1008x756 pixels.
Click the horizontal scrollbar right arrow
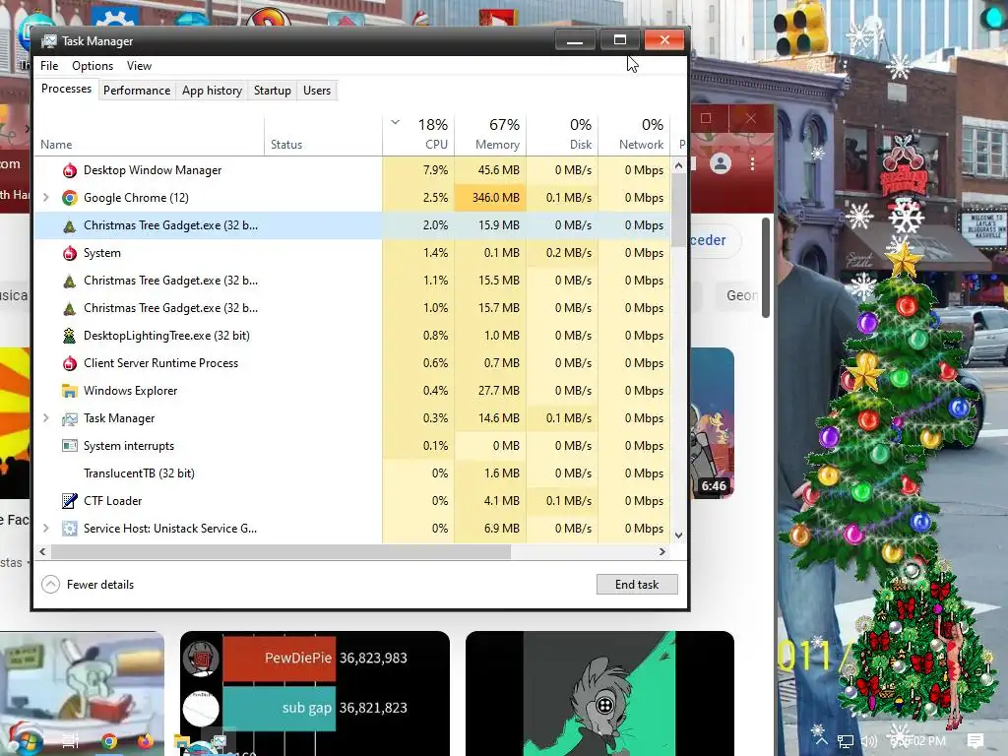662,551
